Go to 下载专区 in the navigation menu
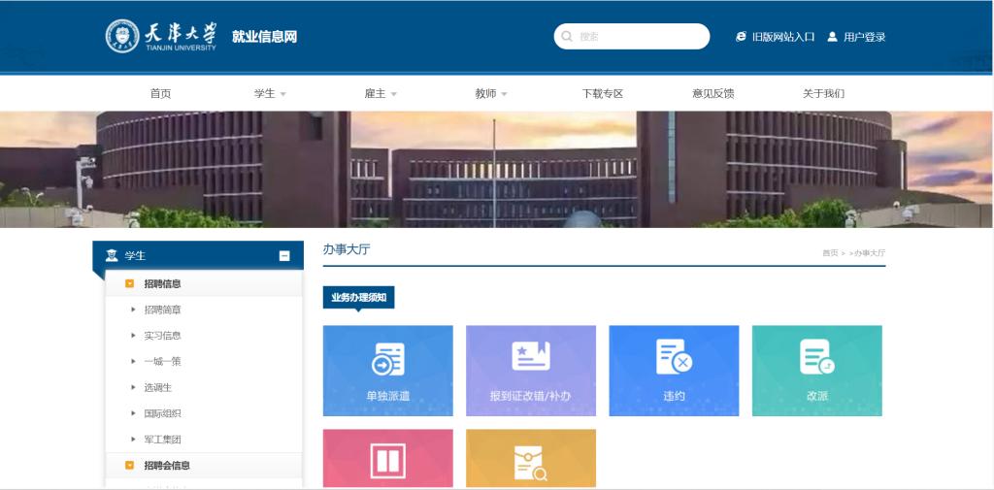Screen dimensions: 994x490 (602, 94)
